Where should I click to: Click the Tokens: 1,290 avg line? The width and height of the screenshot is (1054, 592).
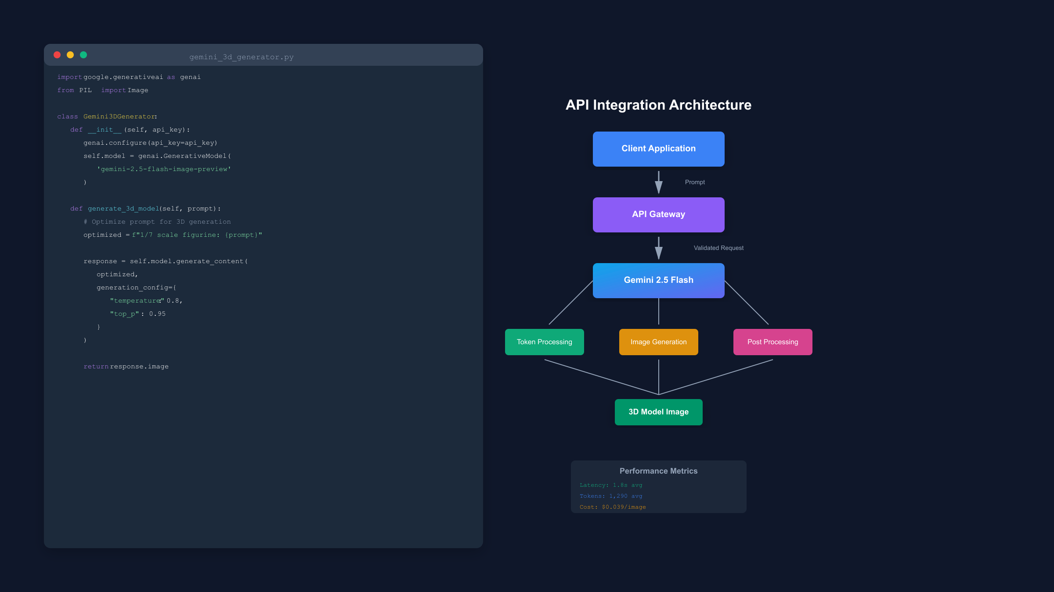coord(611,496)
